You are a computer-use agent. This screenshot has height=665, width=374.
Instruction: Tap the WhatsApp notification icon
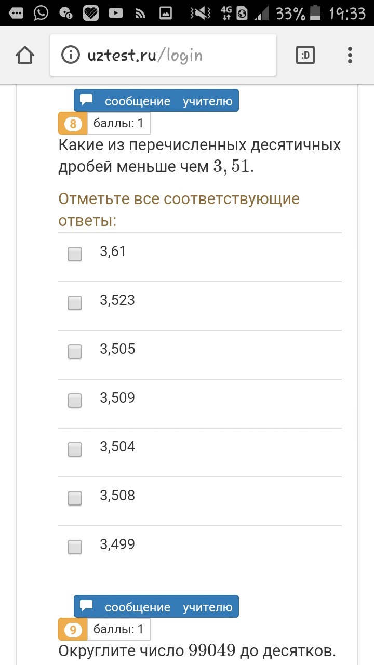tap(41, 12)
